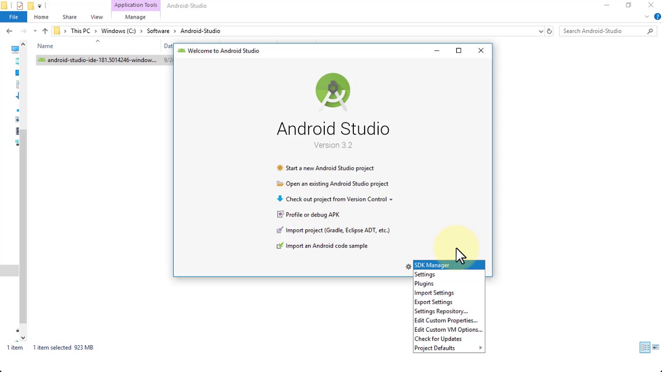Start a new Android Studio project
Viewport: 662px width, 372px height.
[x=329, y=168]
